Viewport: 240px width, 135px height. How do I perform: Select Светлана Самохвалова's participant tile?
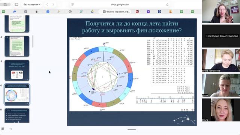221,36
